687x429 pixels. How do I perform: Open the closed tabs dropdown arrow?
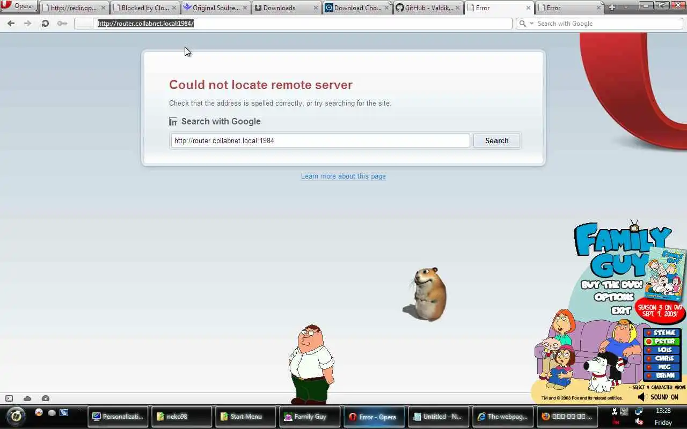coord(625,8)
